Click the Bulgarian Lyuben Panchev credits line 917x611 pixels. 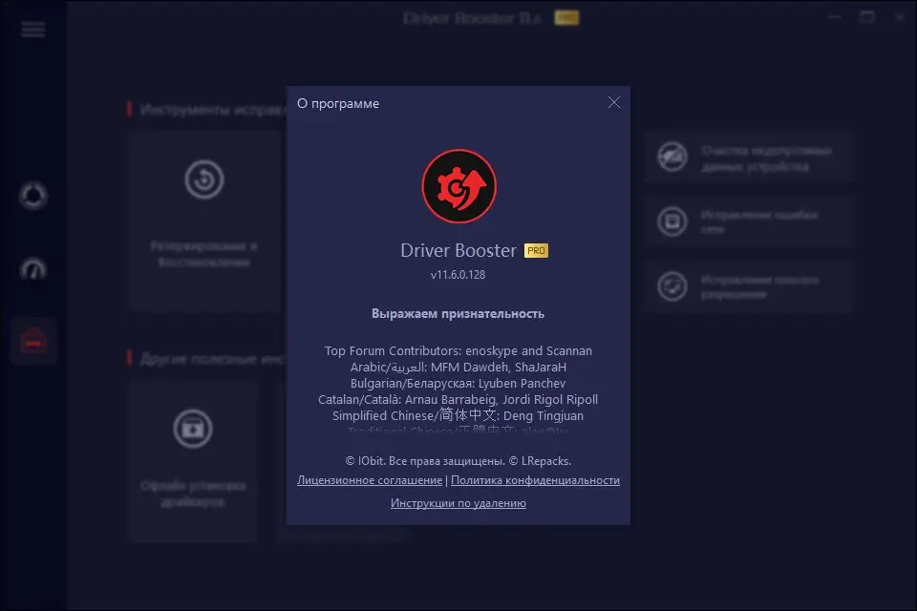(458, 384)
